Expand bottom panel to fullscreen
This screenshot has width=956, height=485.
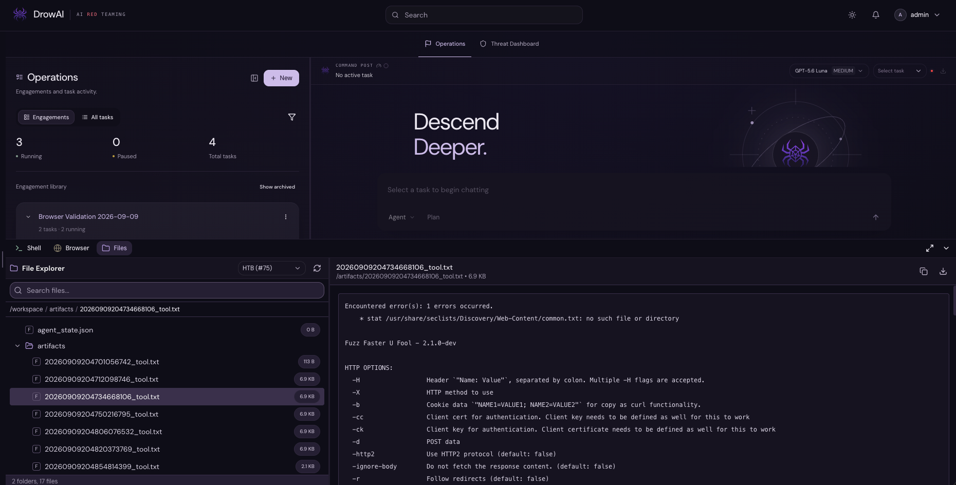tap(930, 248)
